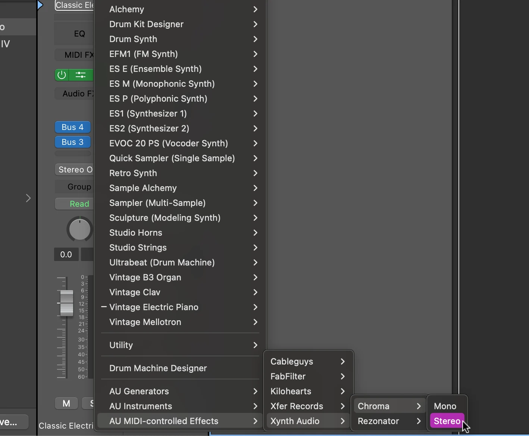Choose Stereo format for Chroma
Screen dimensions: 529x436
click(x=447, y=421)
